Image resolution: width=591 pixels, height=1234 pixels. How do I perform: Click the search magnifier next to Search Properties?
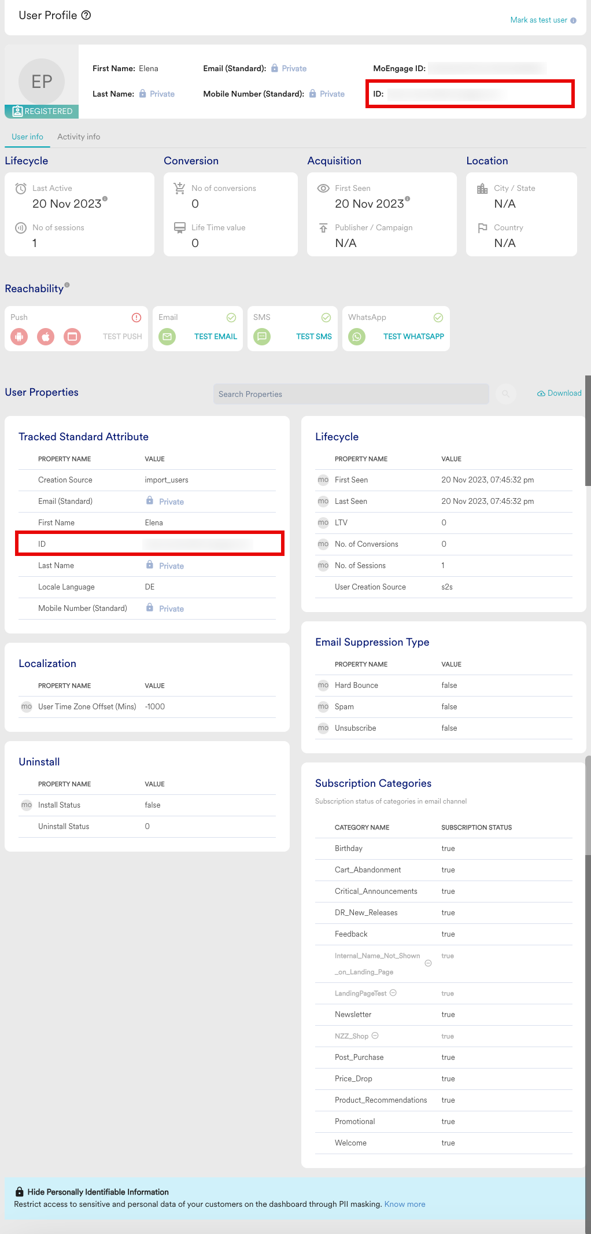pyautogui.click(x=506, y=394)
